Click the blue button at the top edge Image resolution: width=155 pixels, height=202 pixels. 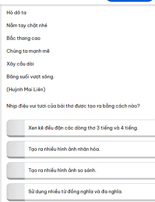[x=130, y=1]
